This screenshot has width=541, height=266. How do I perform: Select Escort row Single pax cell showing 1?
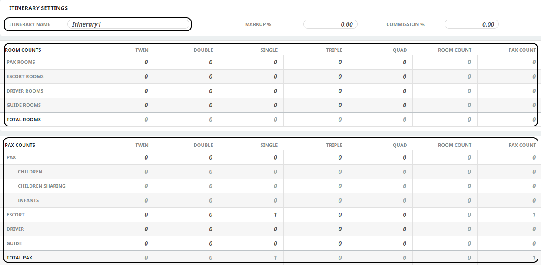coord(251,215)
